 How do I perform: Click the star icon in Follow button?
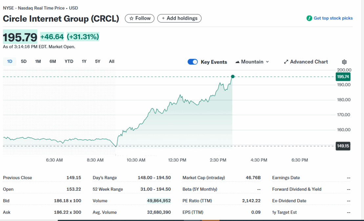tap(132, 19)
